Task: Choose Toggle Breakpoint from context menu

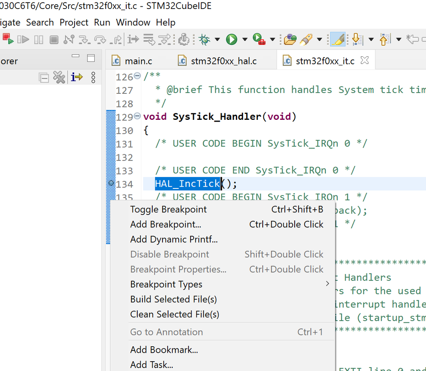Action: 223,209
